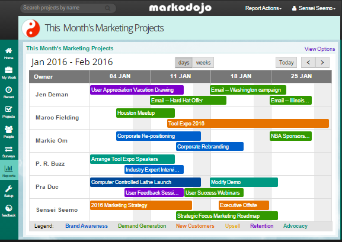Screen dimensions: 342x242
Task: Open Sensei Seemo user menu
Action: [314, 8]
